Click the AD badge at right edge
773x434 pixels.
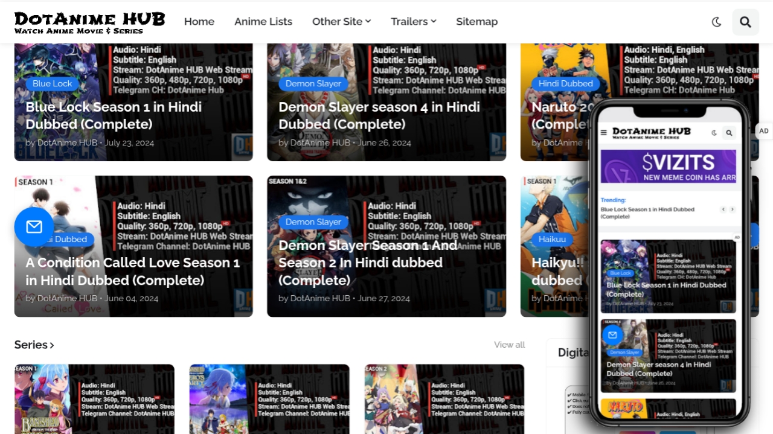coord(764,131)
